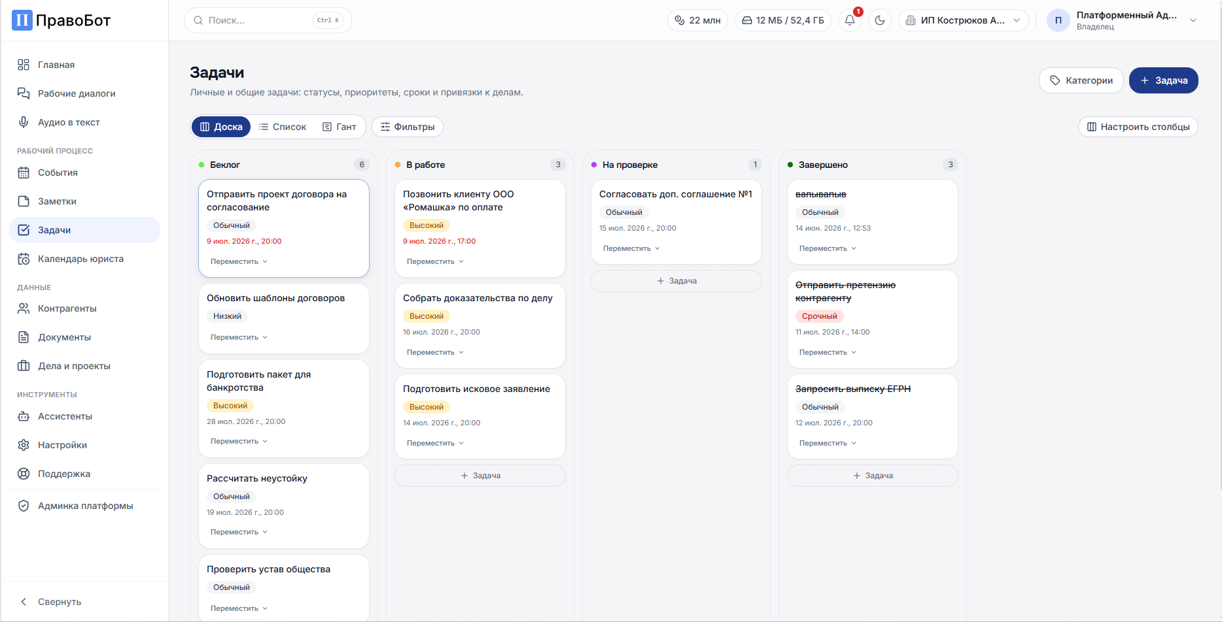Open the user profile menu chevron
Screen dimensions: 1222x622
(x=1193, y=20)
